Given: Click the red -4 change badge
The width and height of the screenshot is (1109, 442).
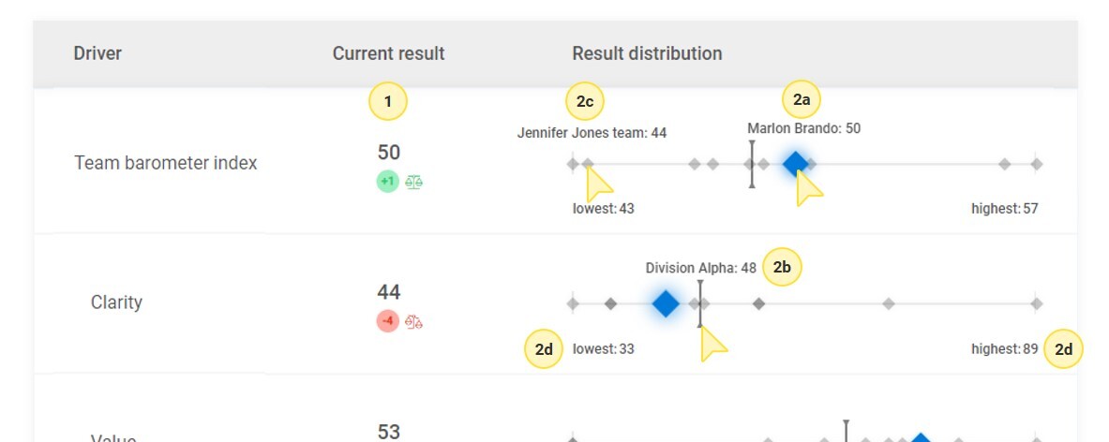Looking at the screenshot, I should tap(387, 321).
